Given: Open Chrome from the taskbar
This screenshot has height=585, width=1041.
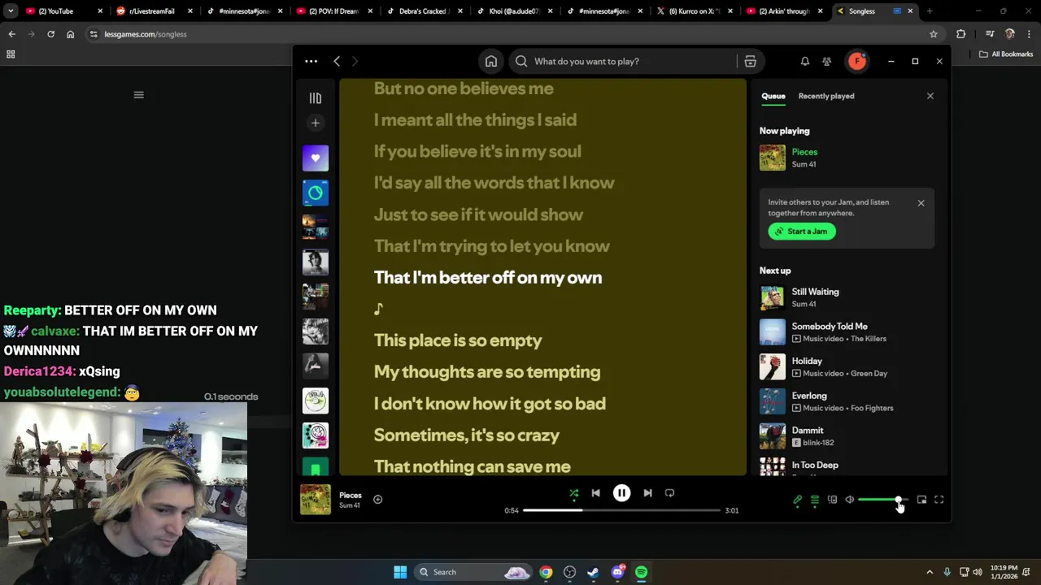Looking at the screenshot, I should pos(546,572).
